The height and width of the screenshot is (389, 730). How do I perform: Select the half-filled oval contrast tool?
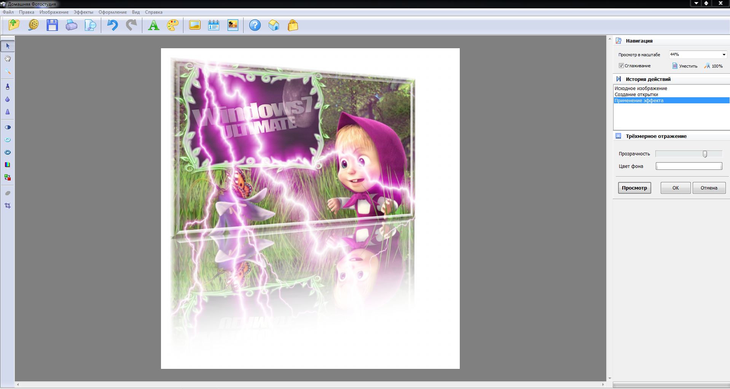[x=8, y=127]
